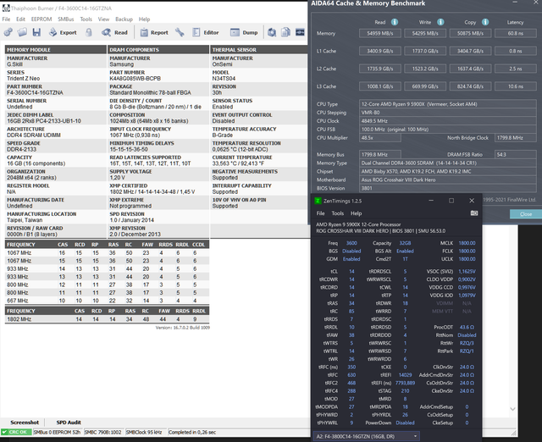Open the SMBus menu
The image size is (542, 442).
point(66,19)
